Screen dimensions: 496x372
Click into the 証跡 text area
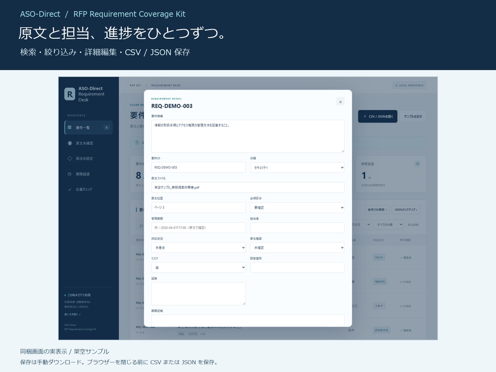click(198, 294)
